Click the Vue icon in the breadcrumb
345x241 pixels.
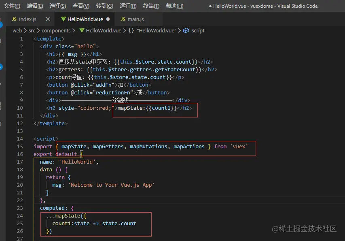pos(82,30)
